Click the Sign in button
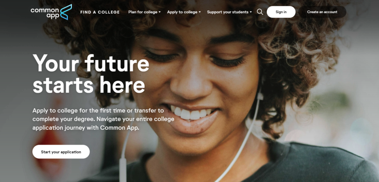The image size is (379, 182). click(281, 12)
